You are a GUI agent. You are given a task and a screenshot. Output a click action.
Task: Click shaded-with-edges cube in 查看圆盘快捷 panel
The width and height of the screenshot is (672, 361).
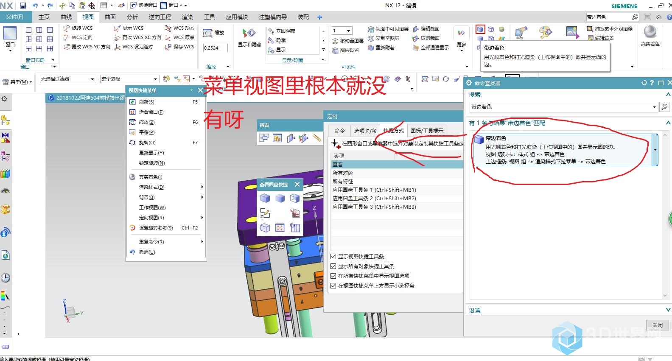coord(265,198)
